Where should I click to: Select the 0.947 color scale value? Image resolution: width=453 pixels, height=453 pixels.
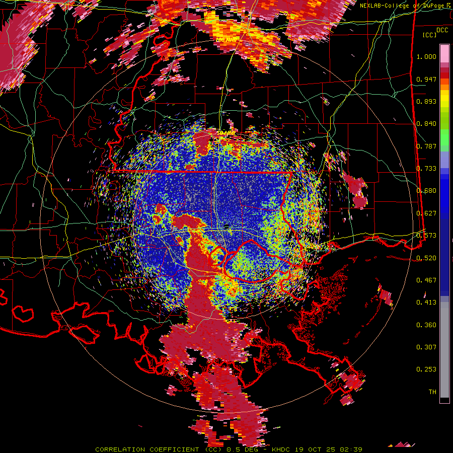tap(426, 79)
